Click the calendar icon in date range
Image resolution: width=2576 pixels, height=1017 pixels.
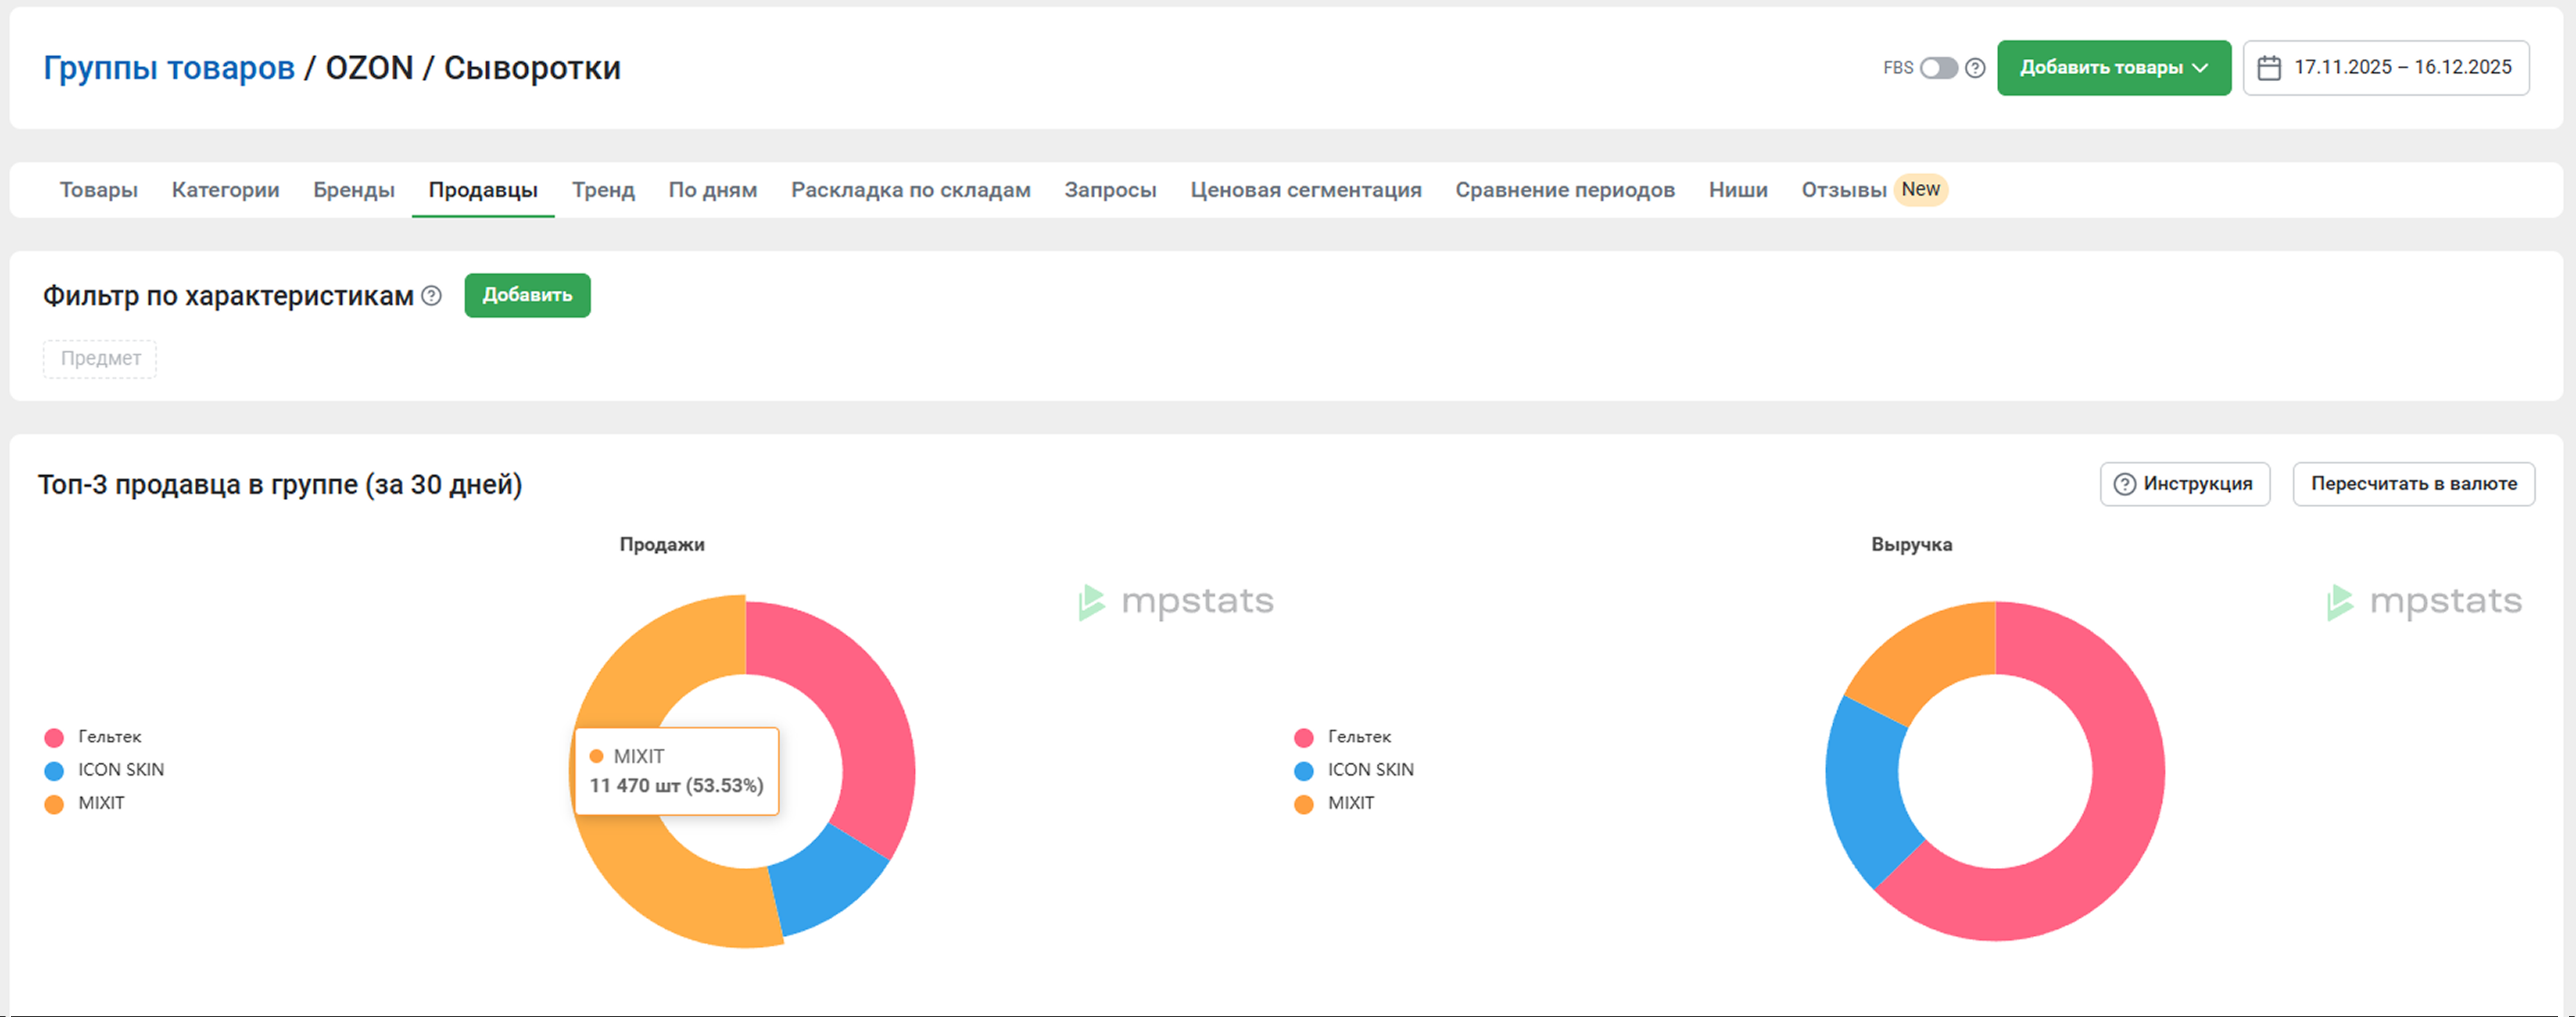[x=2269, y=68]
